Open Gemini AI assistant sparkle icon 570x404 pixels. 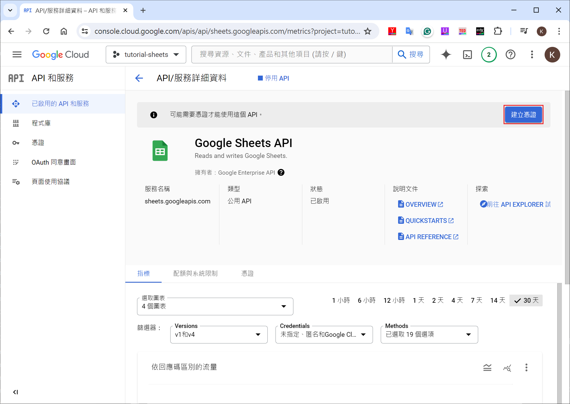click(446, 54)
